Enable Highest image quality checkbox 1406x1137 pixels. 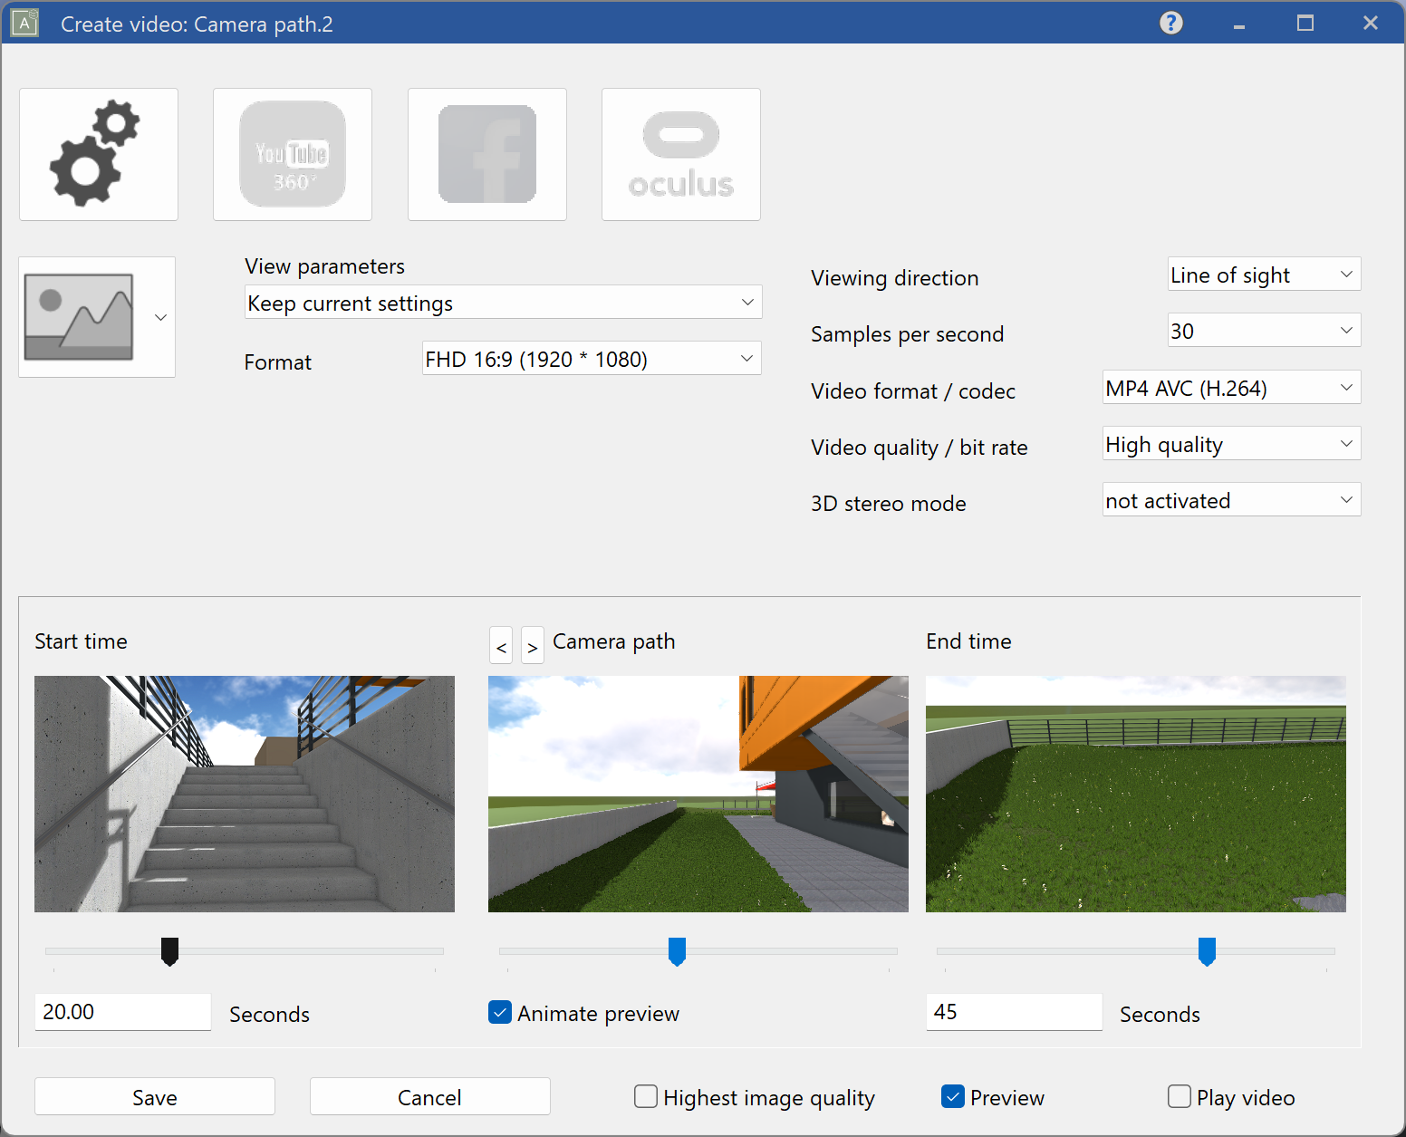[646, 1097]
